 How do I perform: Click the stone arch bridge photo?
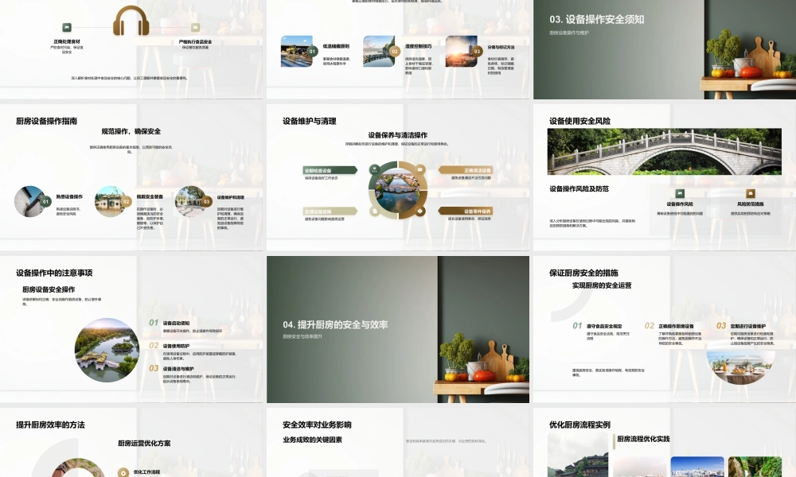665,152
